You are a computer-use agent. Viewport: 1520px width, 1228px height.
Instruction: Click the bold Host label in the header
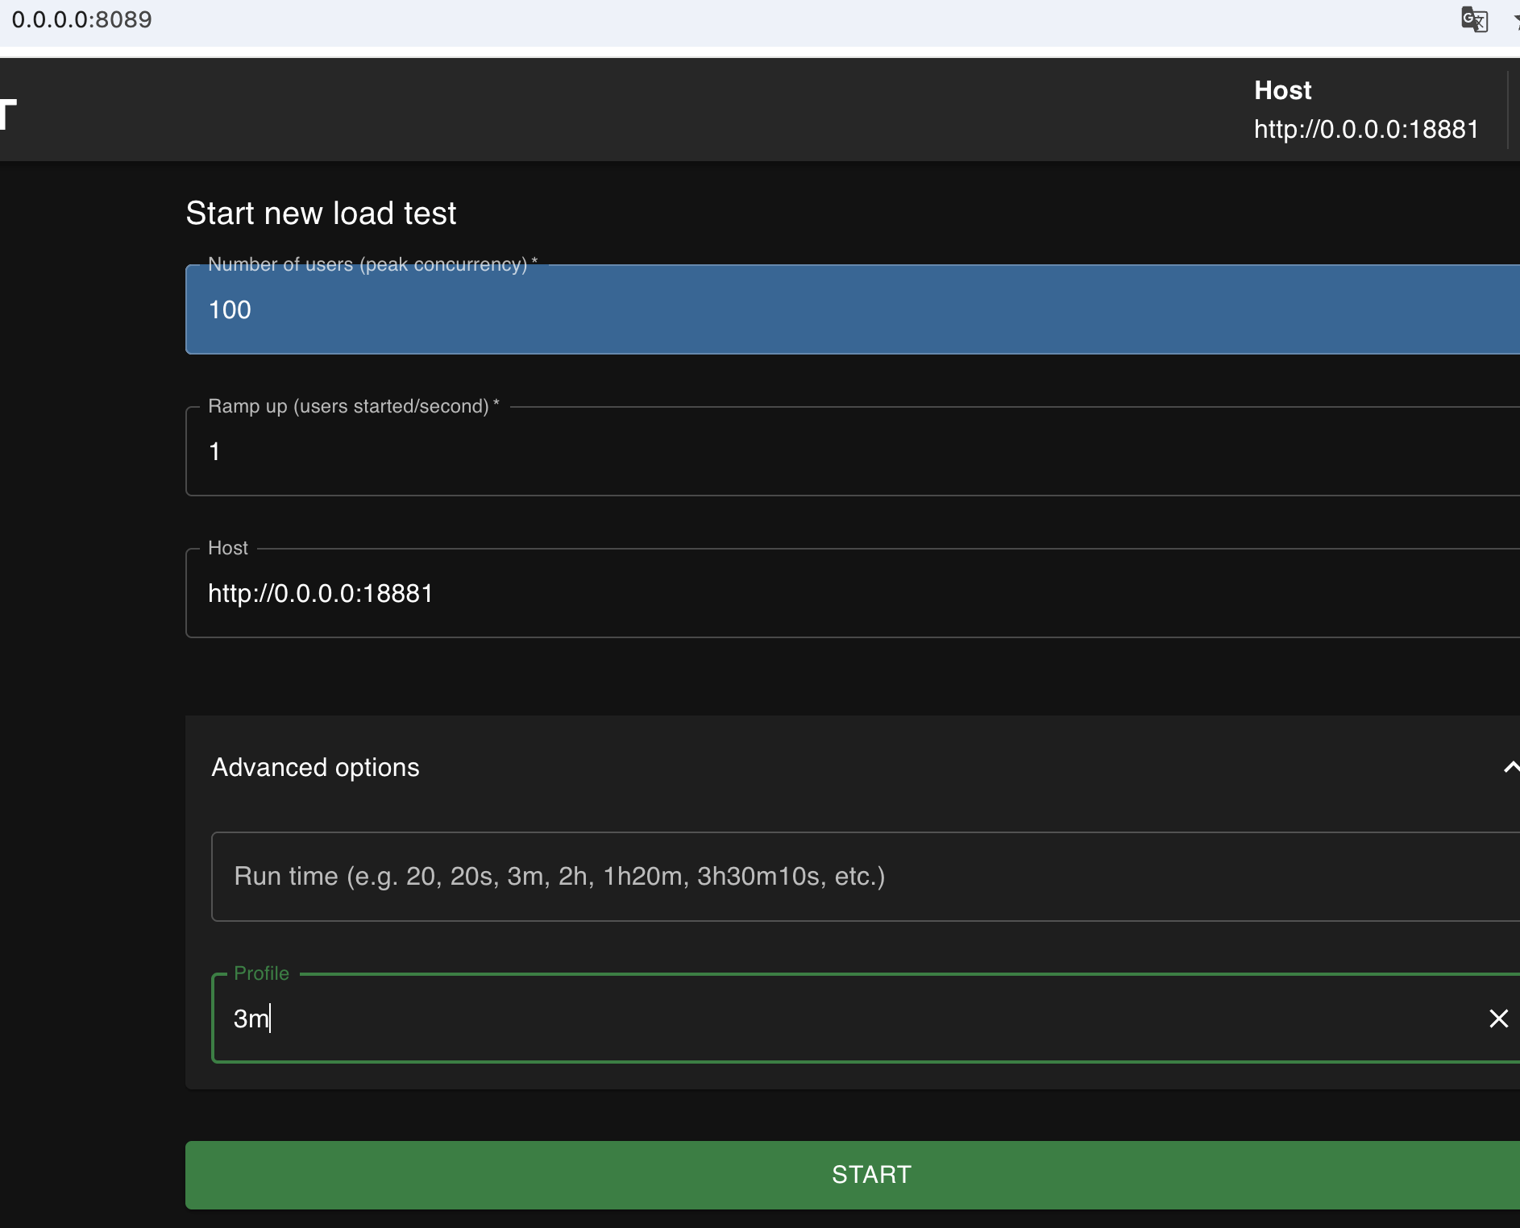click(x=1283, y=90)
